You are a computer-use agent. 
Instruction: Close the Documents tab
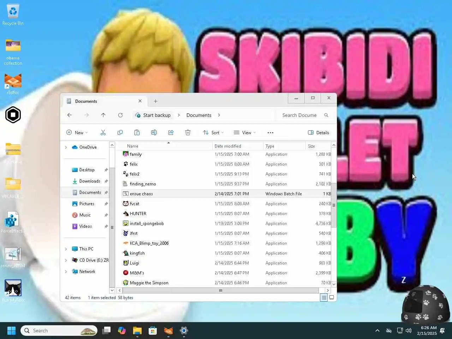click(x=140, y=101)
